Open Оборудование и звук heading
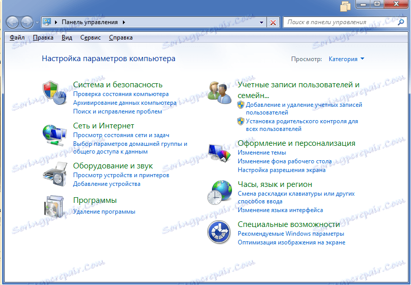411x285 pixels. [113, 166]
